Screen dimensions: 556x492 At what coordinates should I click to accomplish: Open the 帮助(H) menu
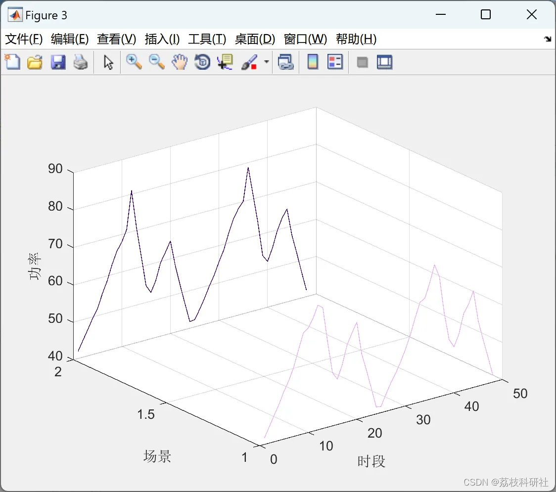pyautogui.click(x=356, y=39)
